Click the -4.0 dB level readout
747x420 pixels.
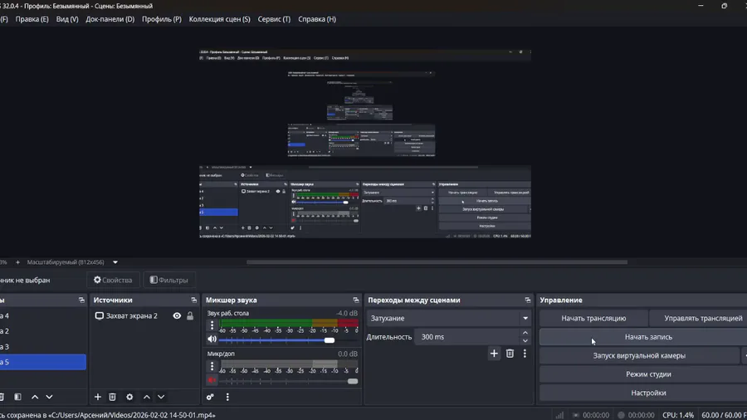346,313
